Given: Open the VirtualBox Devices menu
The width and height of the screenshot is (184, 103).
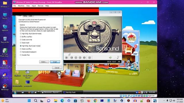Looking at the screenshot, I should [x=41, y=6].
